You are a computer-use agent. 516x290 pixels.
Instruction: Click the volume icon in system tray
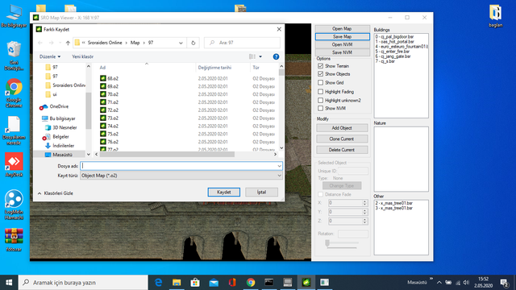coord(466,283)
